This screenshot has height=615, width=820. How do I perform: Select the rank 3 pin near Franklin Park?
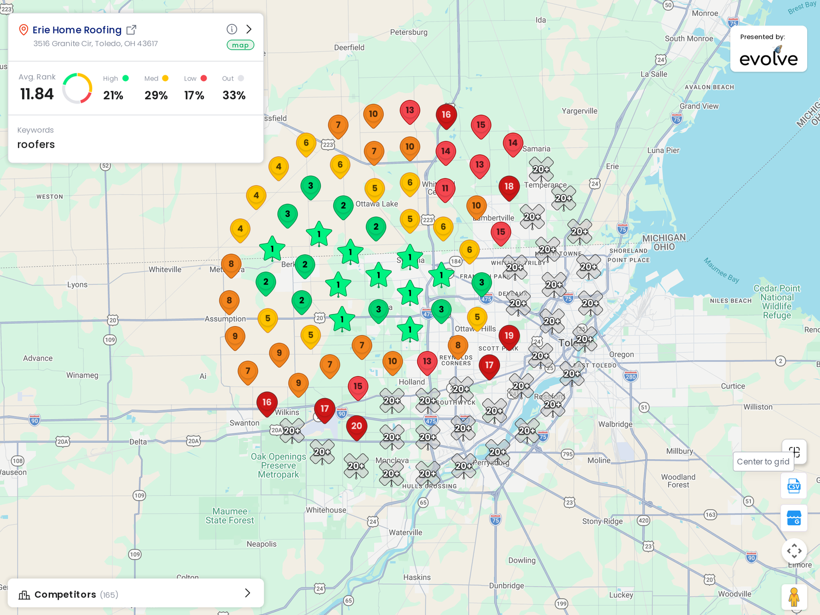(x=482, y=284)
